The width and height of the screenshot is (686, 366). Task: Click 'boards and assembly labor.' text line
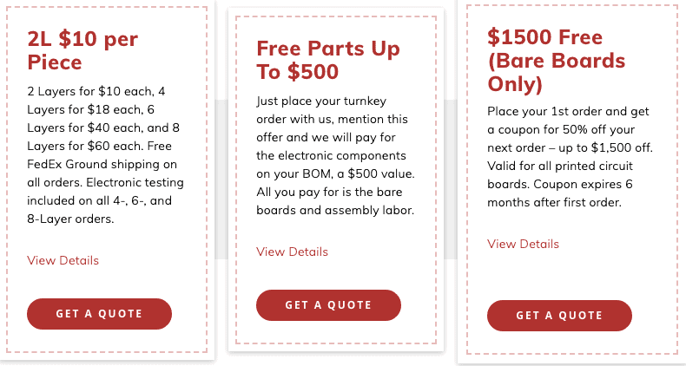pyautogui.click(x=335, y=210)
